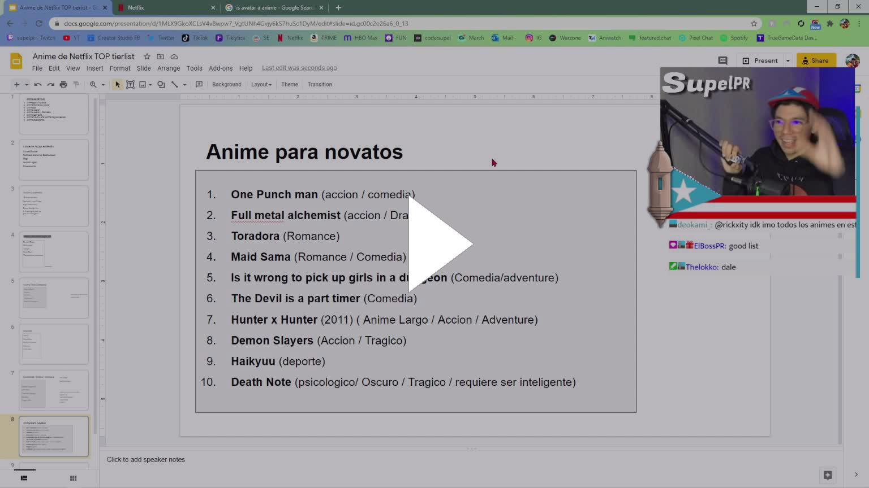Expand the Layout dropdown

(261, 85)
